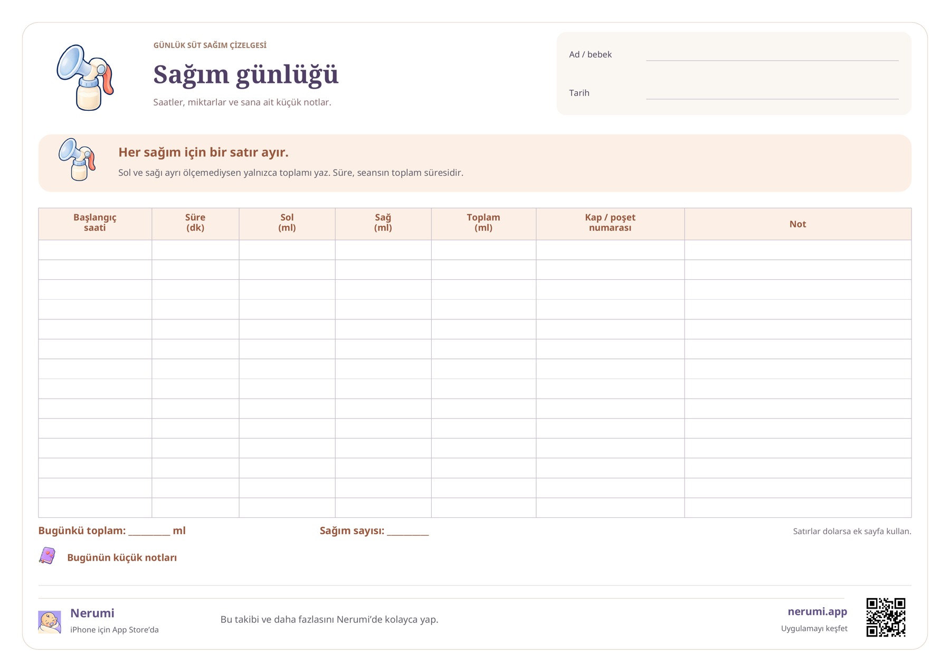This screenshot has height=672, width=950.
Task: Click 'iPhone için App Store'da' text
Action: coord(115,630)
